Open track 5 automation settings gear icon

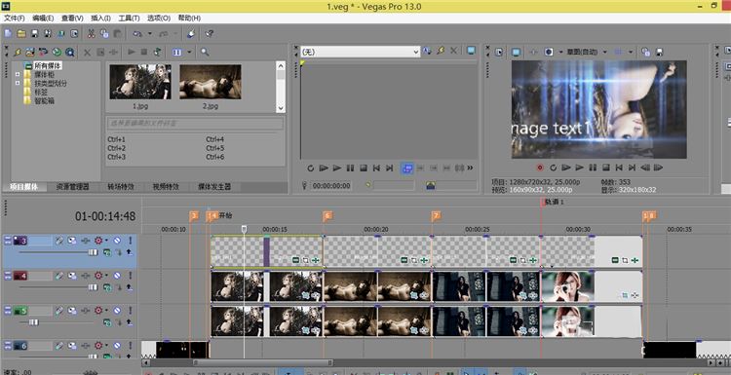(x=98, y=311)
